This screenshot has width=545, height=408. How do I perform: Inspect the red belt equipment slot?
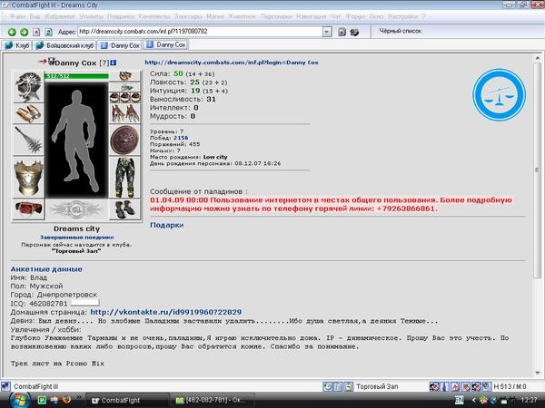coord(28,209)
